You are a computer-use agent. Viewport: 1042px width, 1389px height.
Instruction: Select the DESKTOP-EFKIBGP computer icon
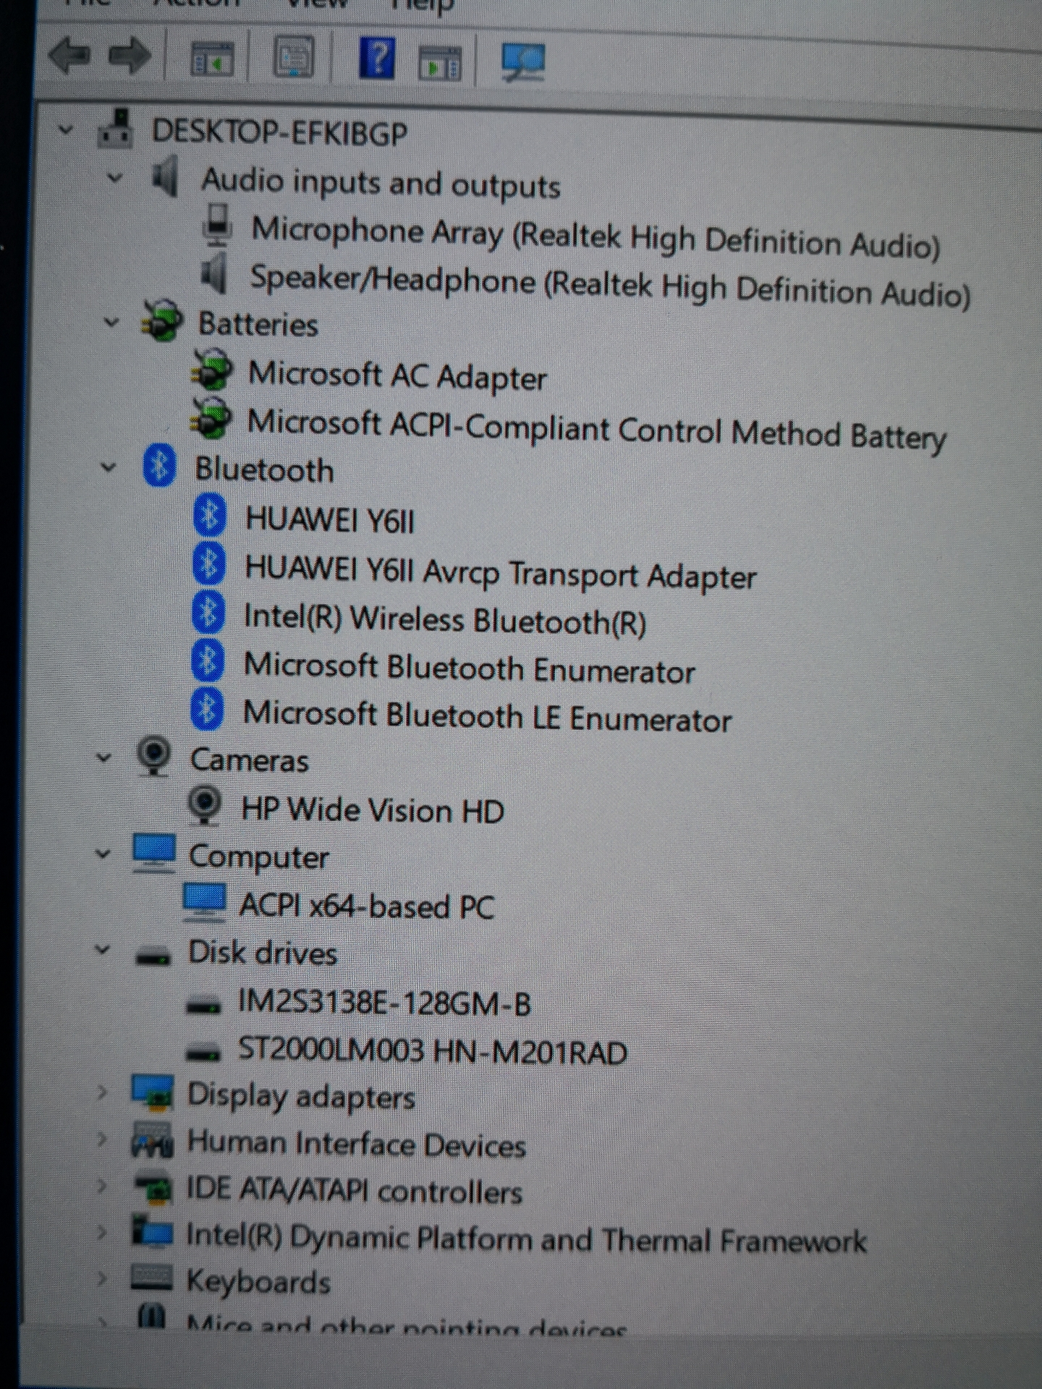pyautogui.click(x=116, y=129)
